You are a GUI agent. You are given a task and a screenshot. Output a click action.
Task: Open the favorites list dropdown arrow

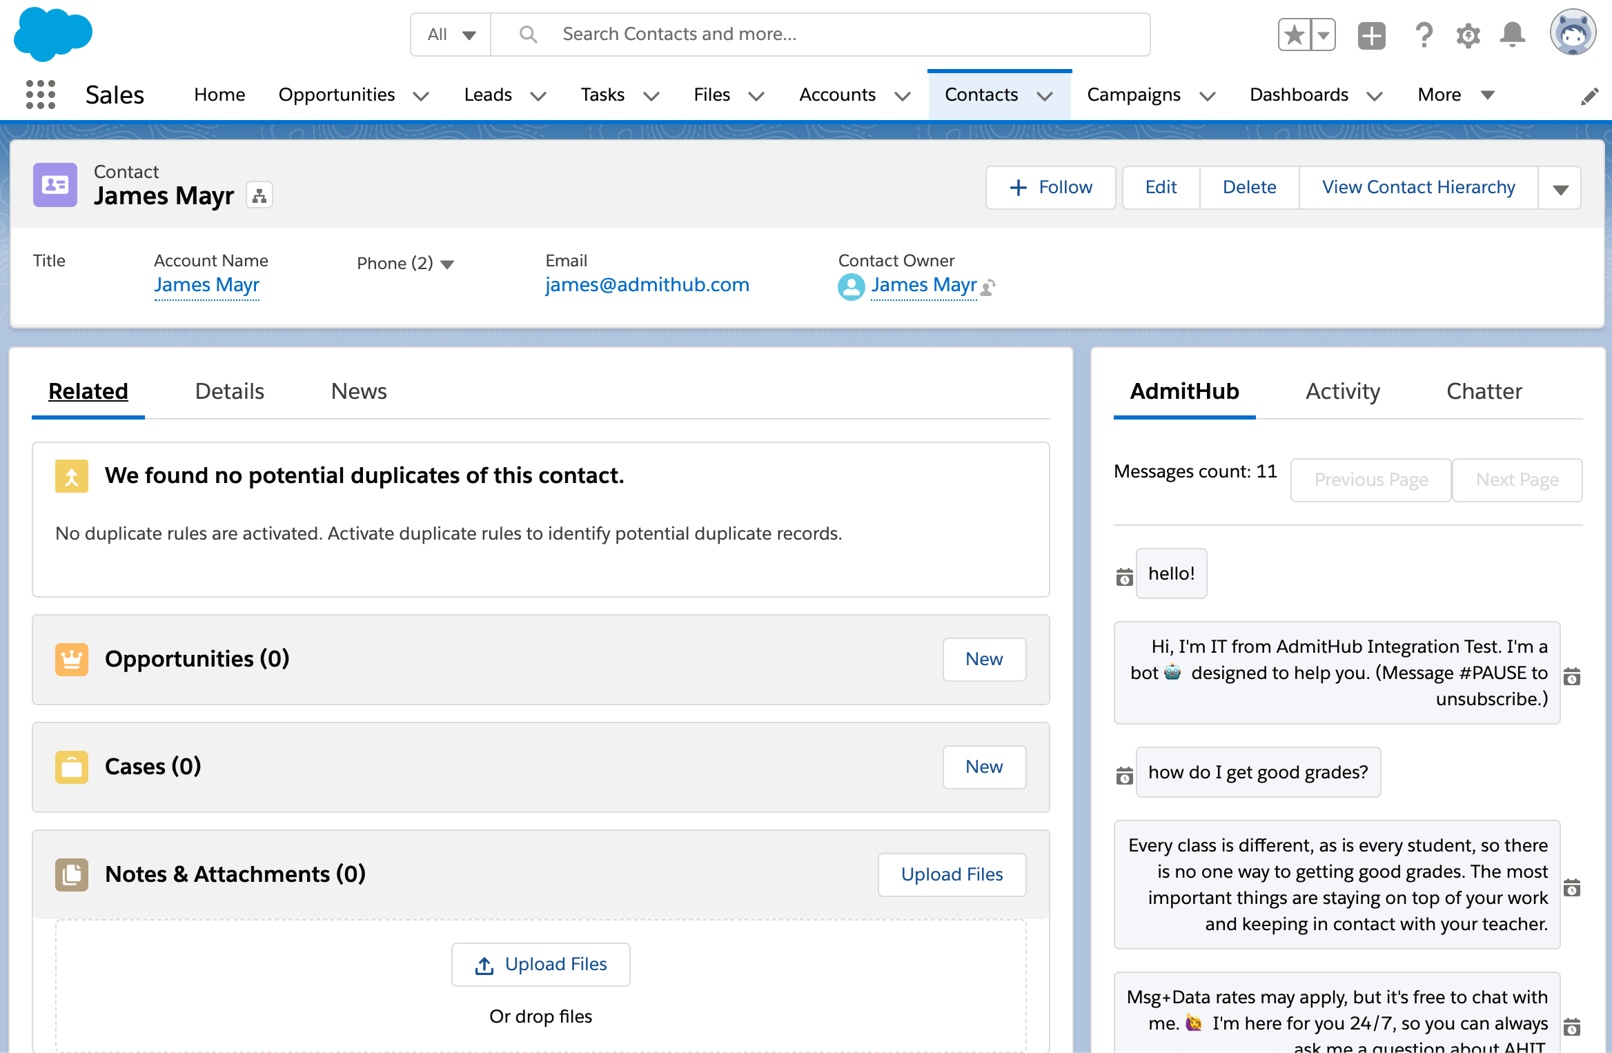tap(1324, 35)
